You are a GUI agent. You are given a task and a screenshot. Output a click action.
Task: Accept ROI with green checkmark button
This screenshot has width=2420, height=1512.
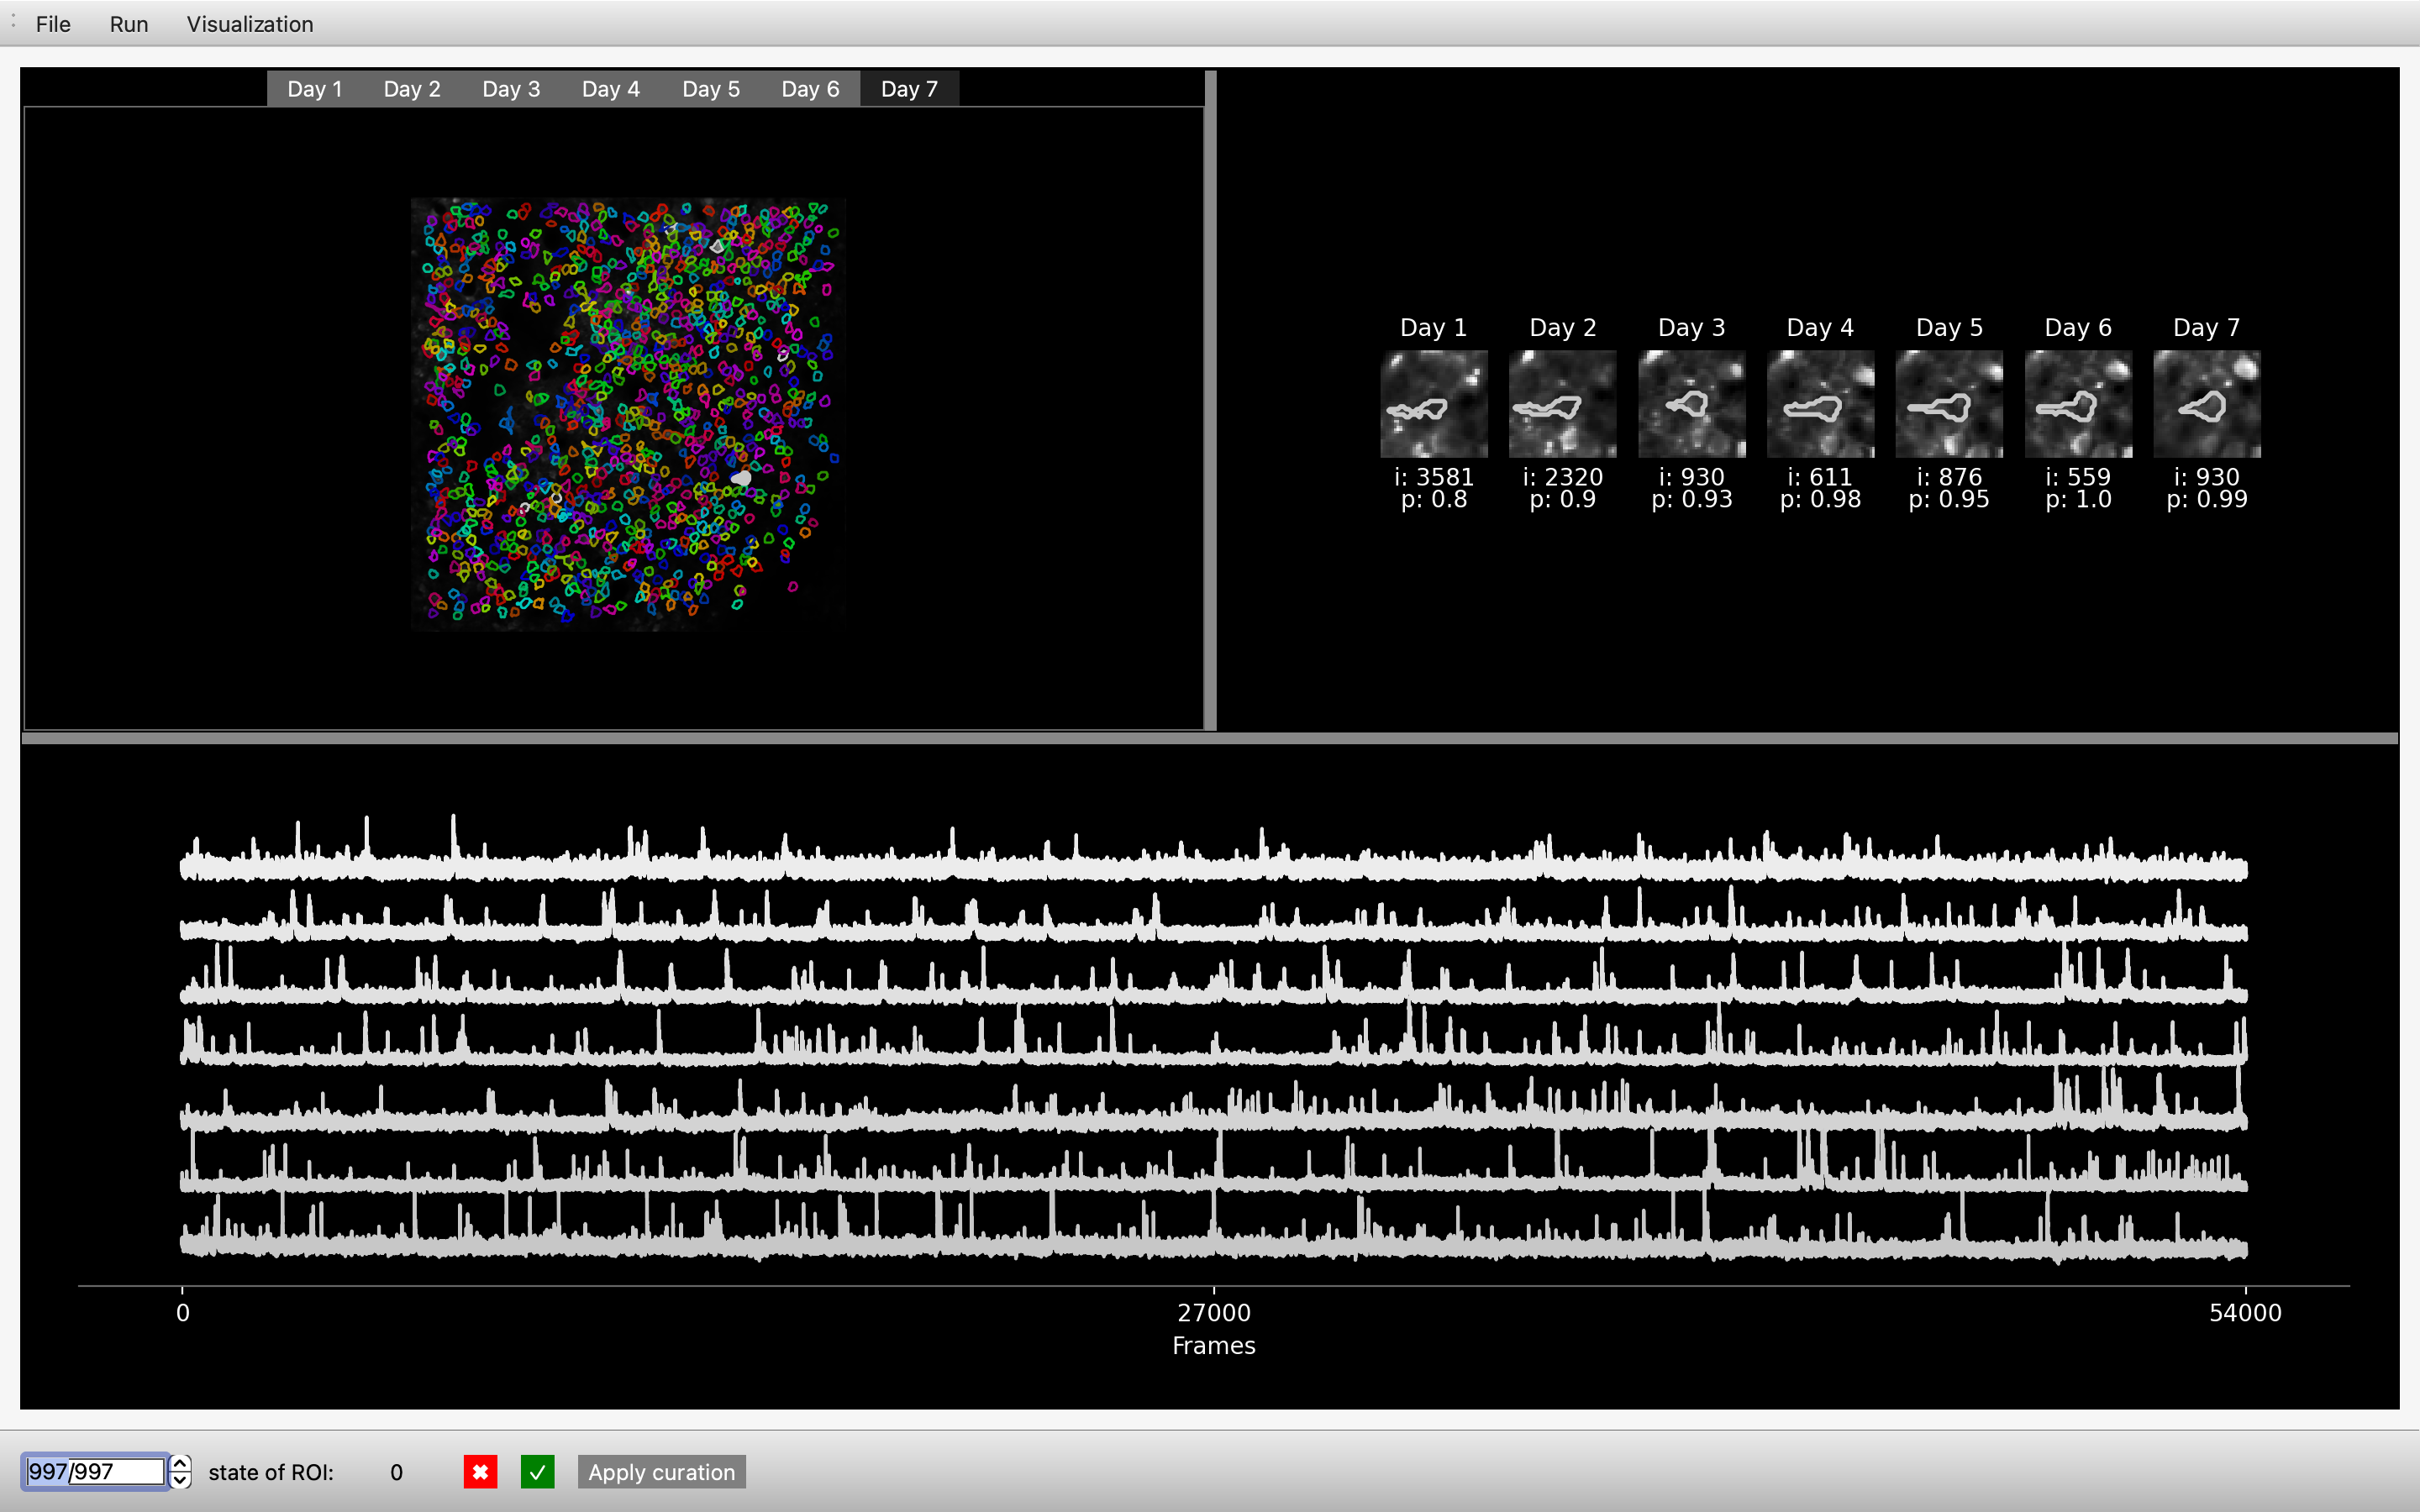(538, 1472)
